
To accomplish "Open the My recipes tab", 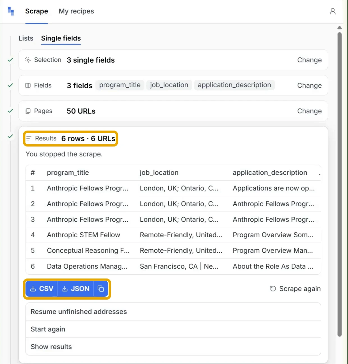I will (76, 11).
